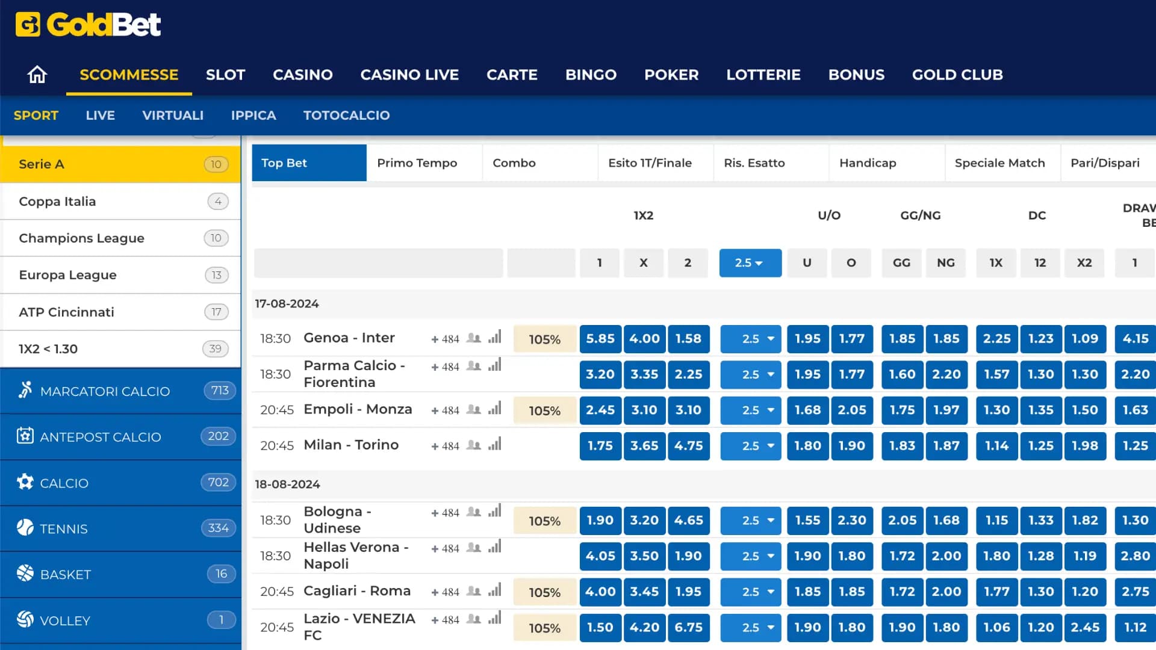This screenshot has width=1156, height=650.
Task: Click the Hellas Verona - Napoli match name
Action: (x=355, y=556)
